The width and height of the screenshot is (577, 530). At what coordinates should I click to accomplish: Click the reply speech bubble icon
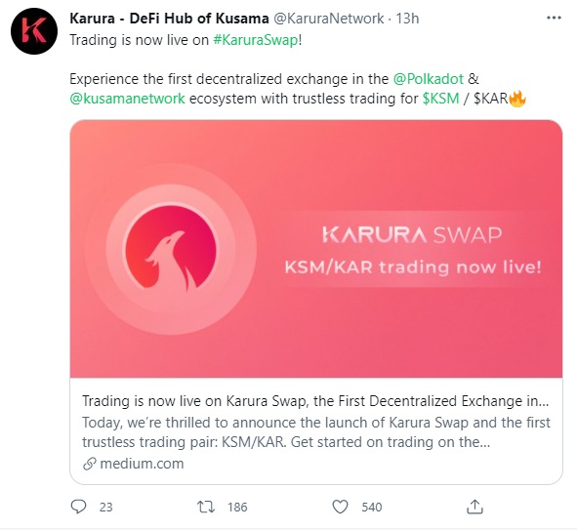[x=78, y=507]
